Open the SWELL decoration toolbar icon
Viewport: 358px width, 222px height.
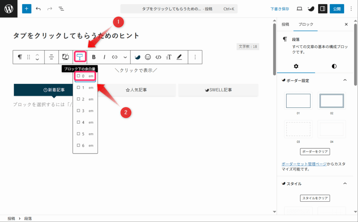(x=137, y=57)
